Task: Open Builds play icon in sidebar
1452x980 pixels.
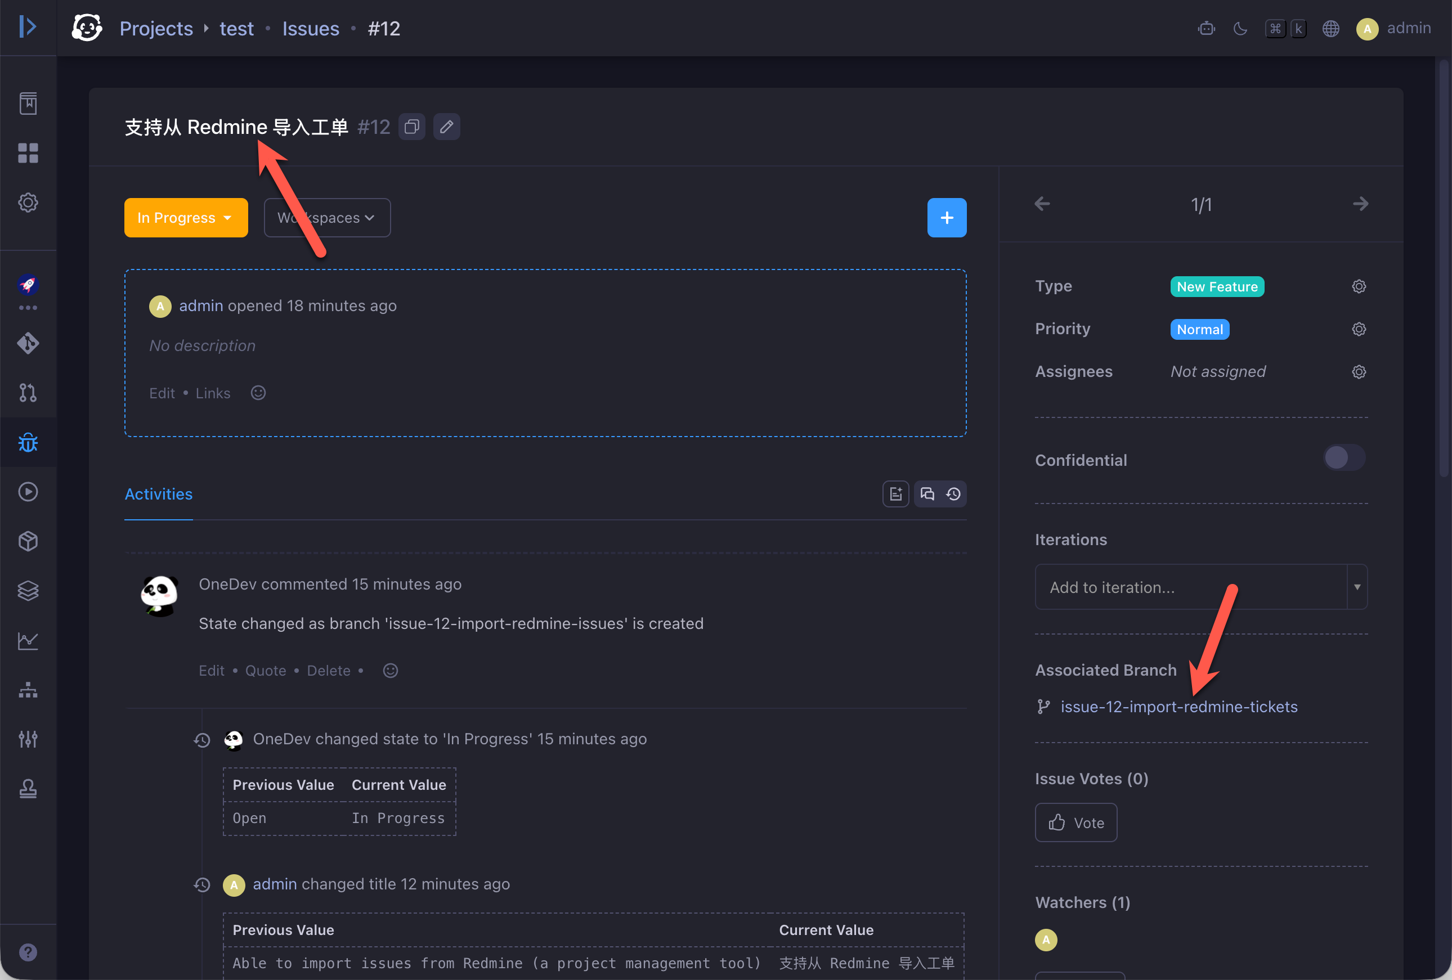Action: 28,492
